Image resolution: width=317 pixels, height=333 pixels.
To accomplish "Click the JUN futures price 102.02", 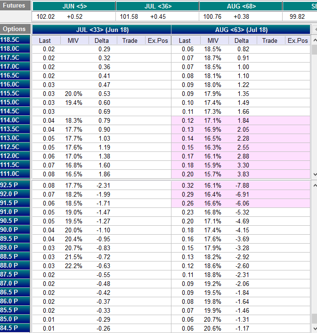I will tap(46, 16).
